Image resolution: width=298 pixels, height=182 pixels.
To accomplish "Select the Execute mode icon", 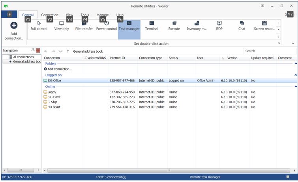I will [x=174, y=26].
